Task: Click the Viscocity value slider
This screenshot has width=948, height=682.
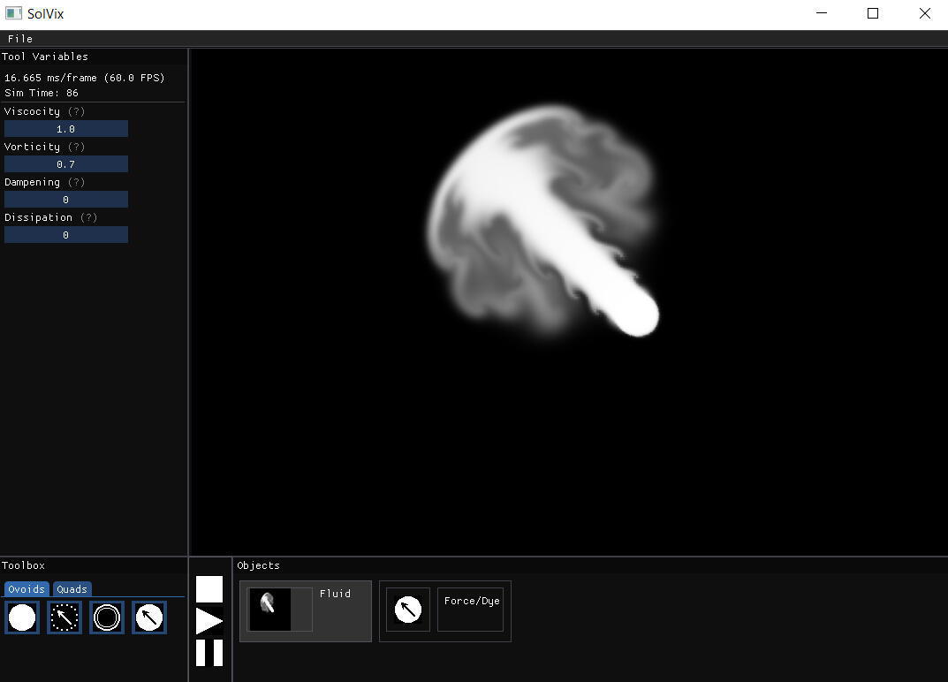Action: pos(66,129)
